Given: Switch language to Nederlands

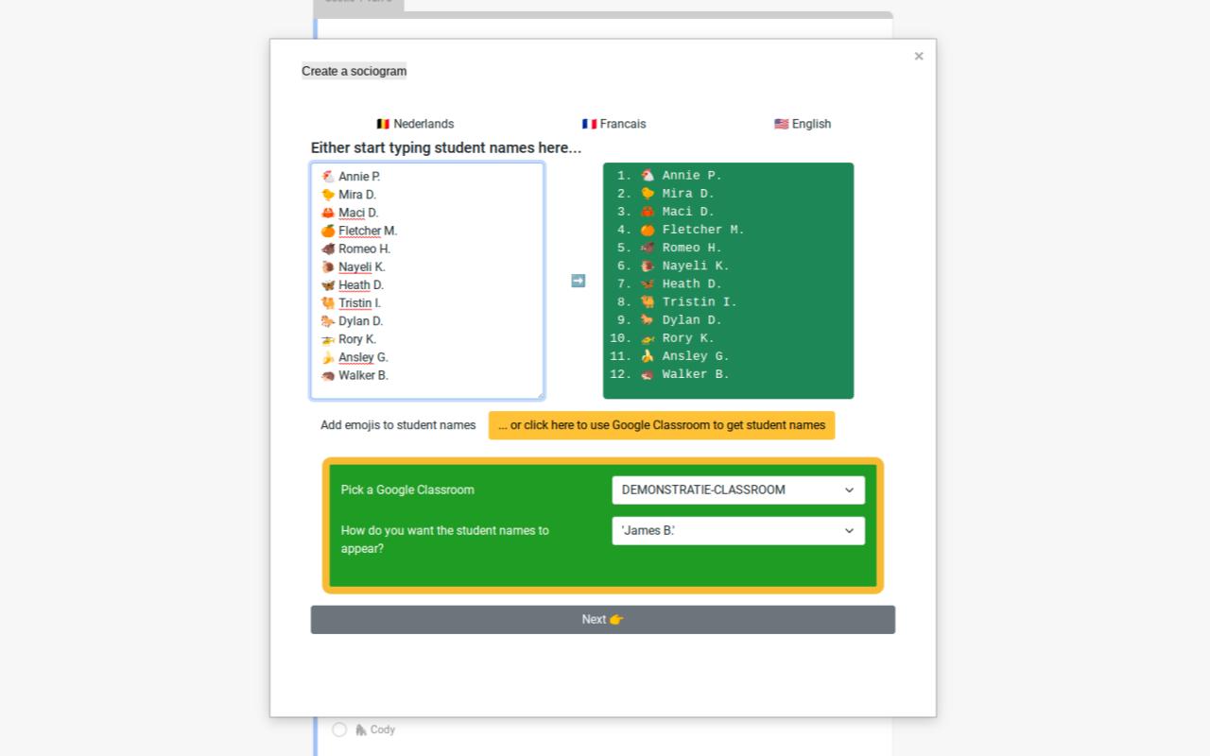Looking at the screenshot, I should (415, 124).
